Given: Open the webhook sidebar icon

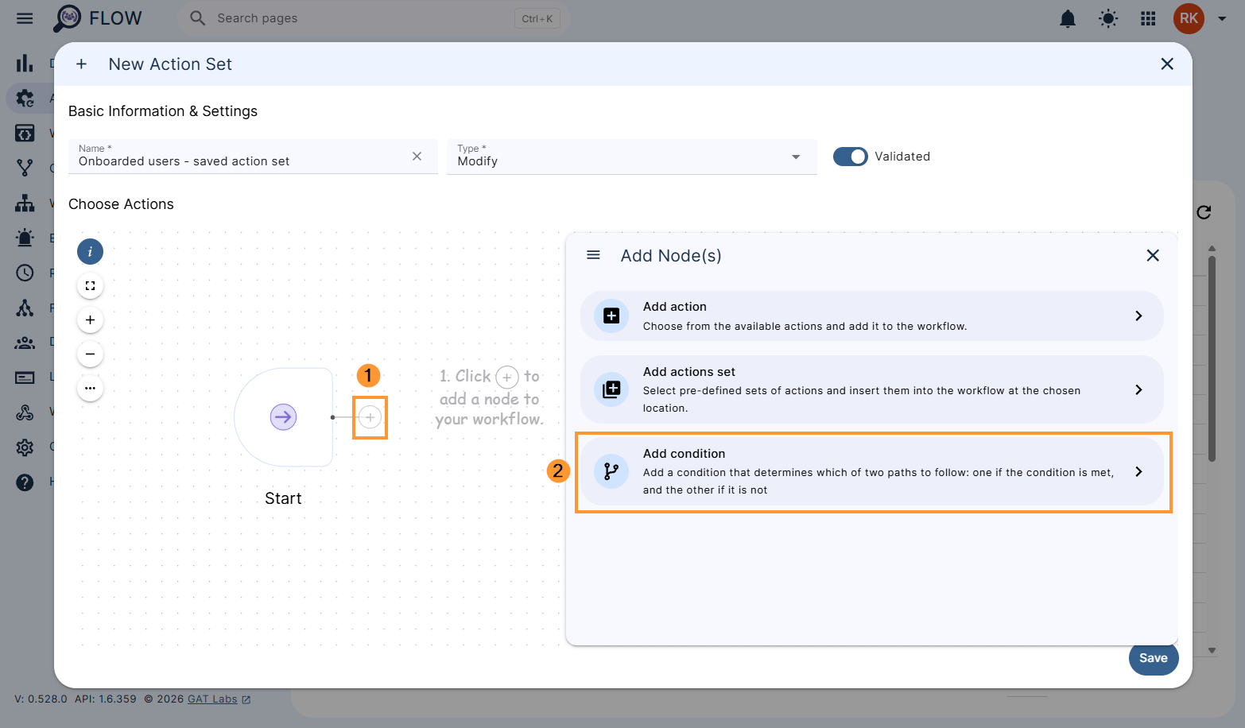Looking at the screenshot, I should 25,412.
